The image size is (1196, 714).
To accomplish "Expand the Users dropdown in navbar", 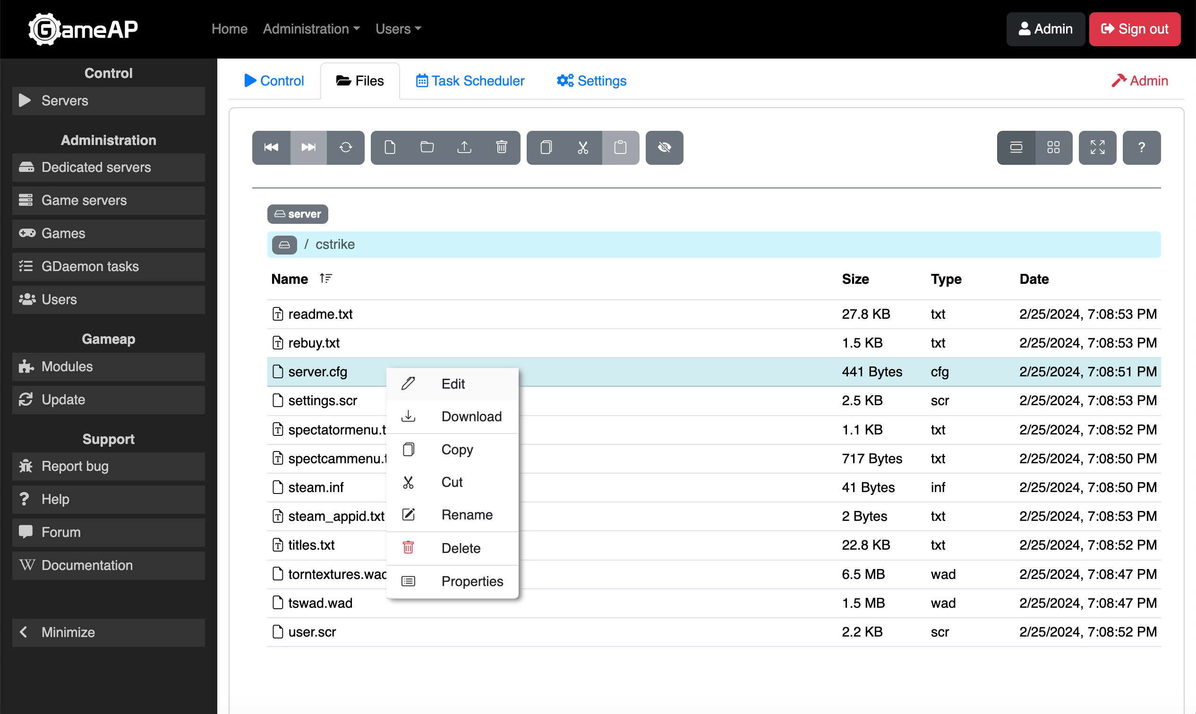I will pos(398,29).
